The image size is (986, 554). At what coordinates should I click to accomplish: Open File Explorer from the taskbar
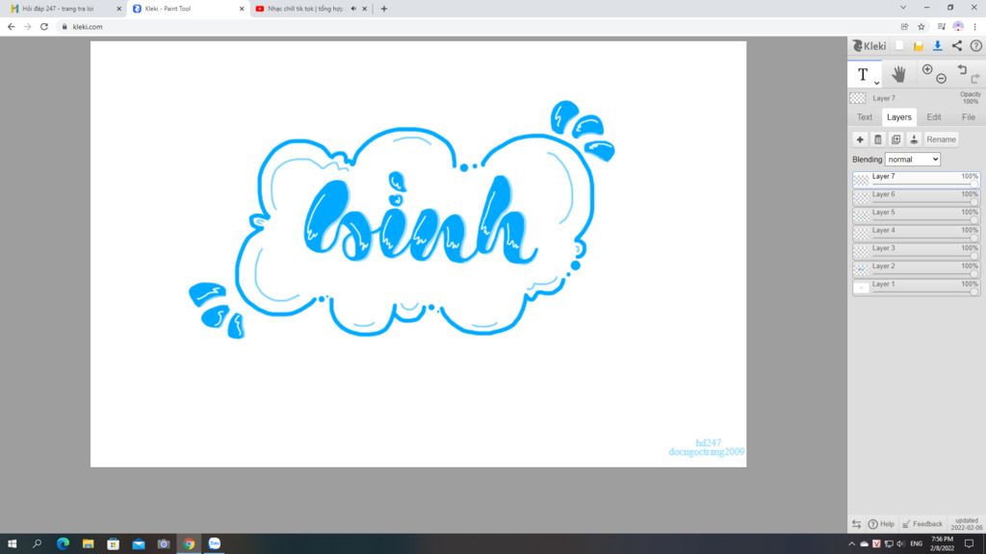click(x=88, y=544)
